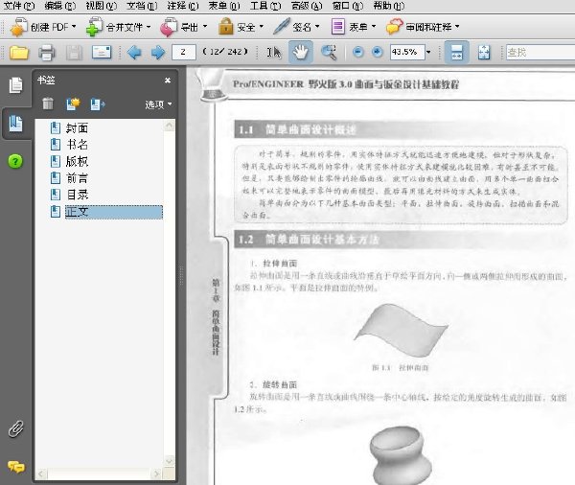Choose the marquee zoom magnifier tool
The width and height of the screenshot is (575, 485).
(329, 53)
